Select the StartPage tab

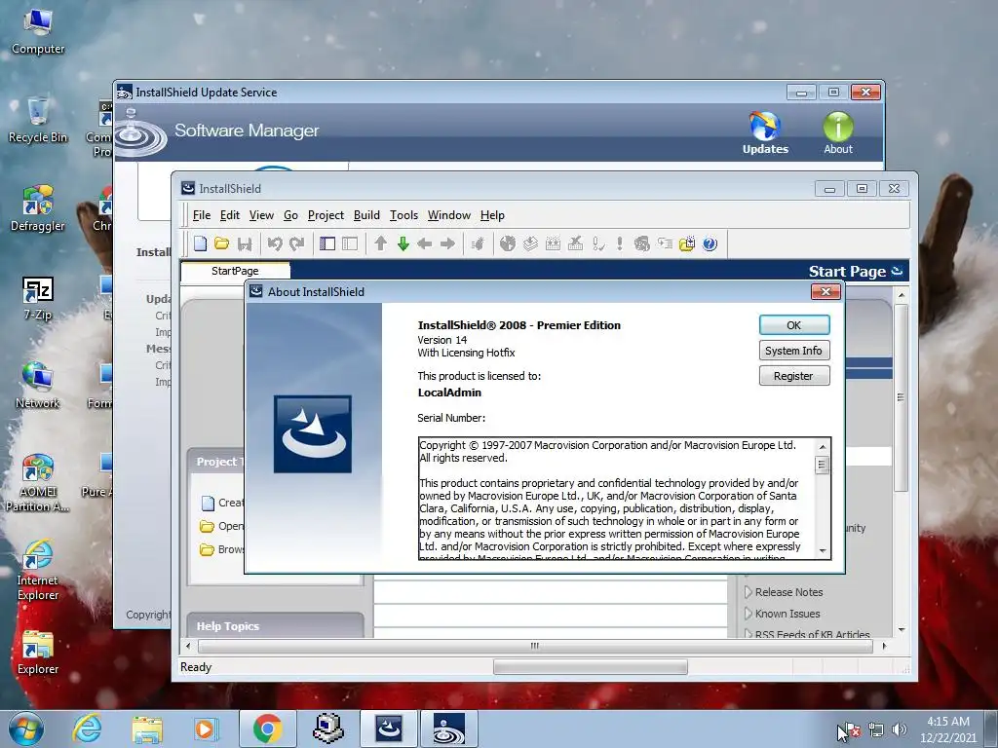pos(235,271)
